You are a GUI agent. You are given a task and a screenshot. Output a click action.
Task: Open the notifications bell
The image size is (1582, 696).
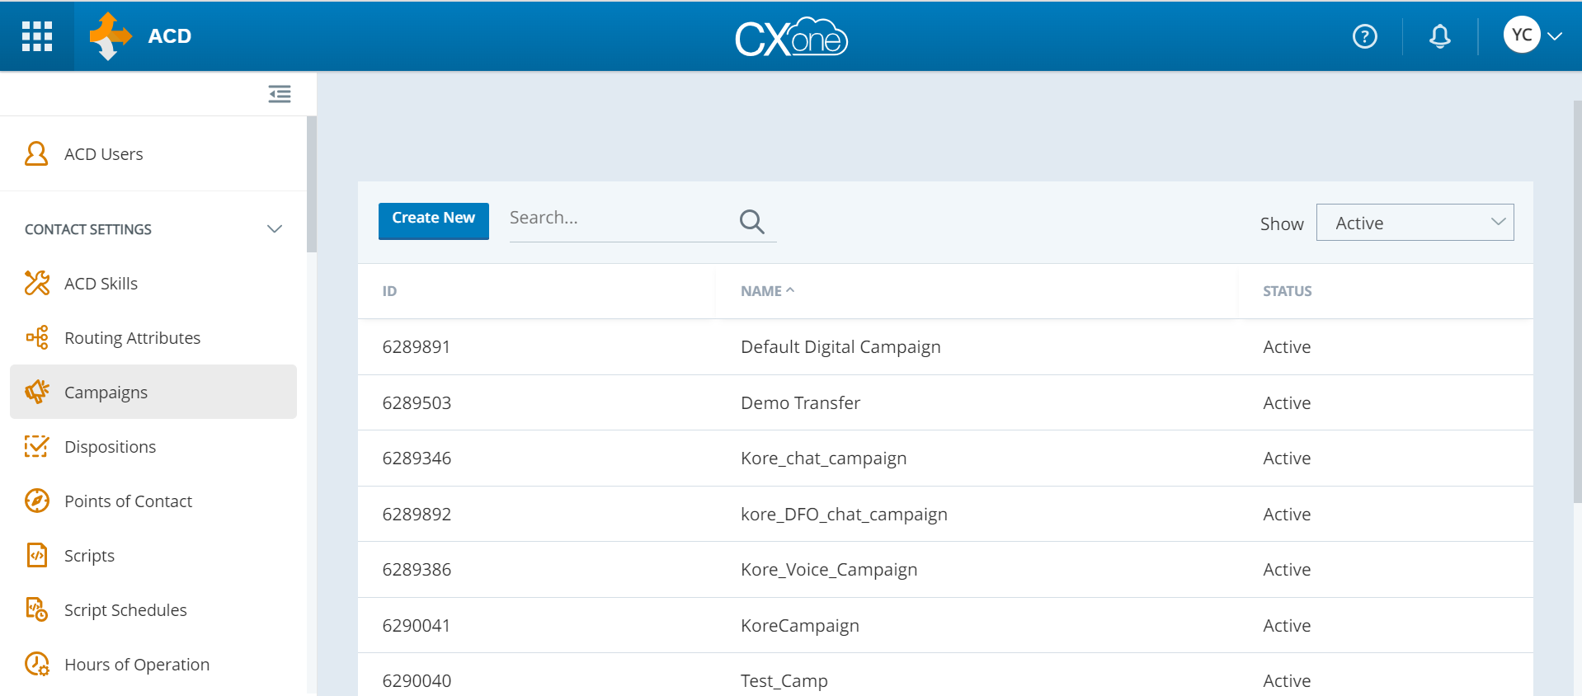click(1439, 36)
